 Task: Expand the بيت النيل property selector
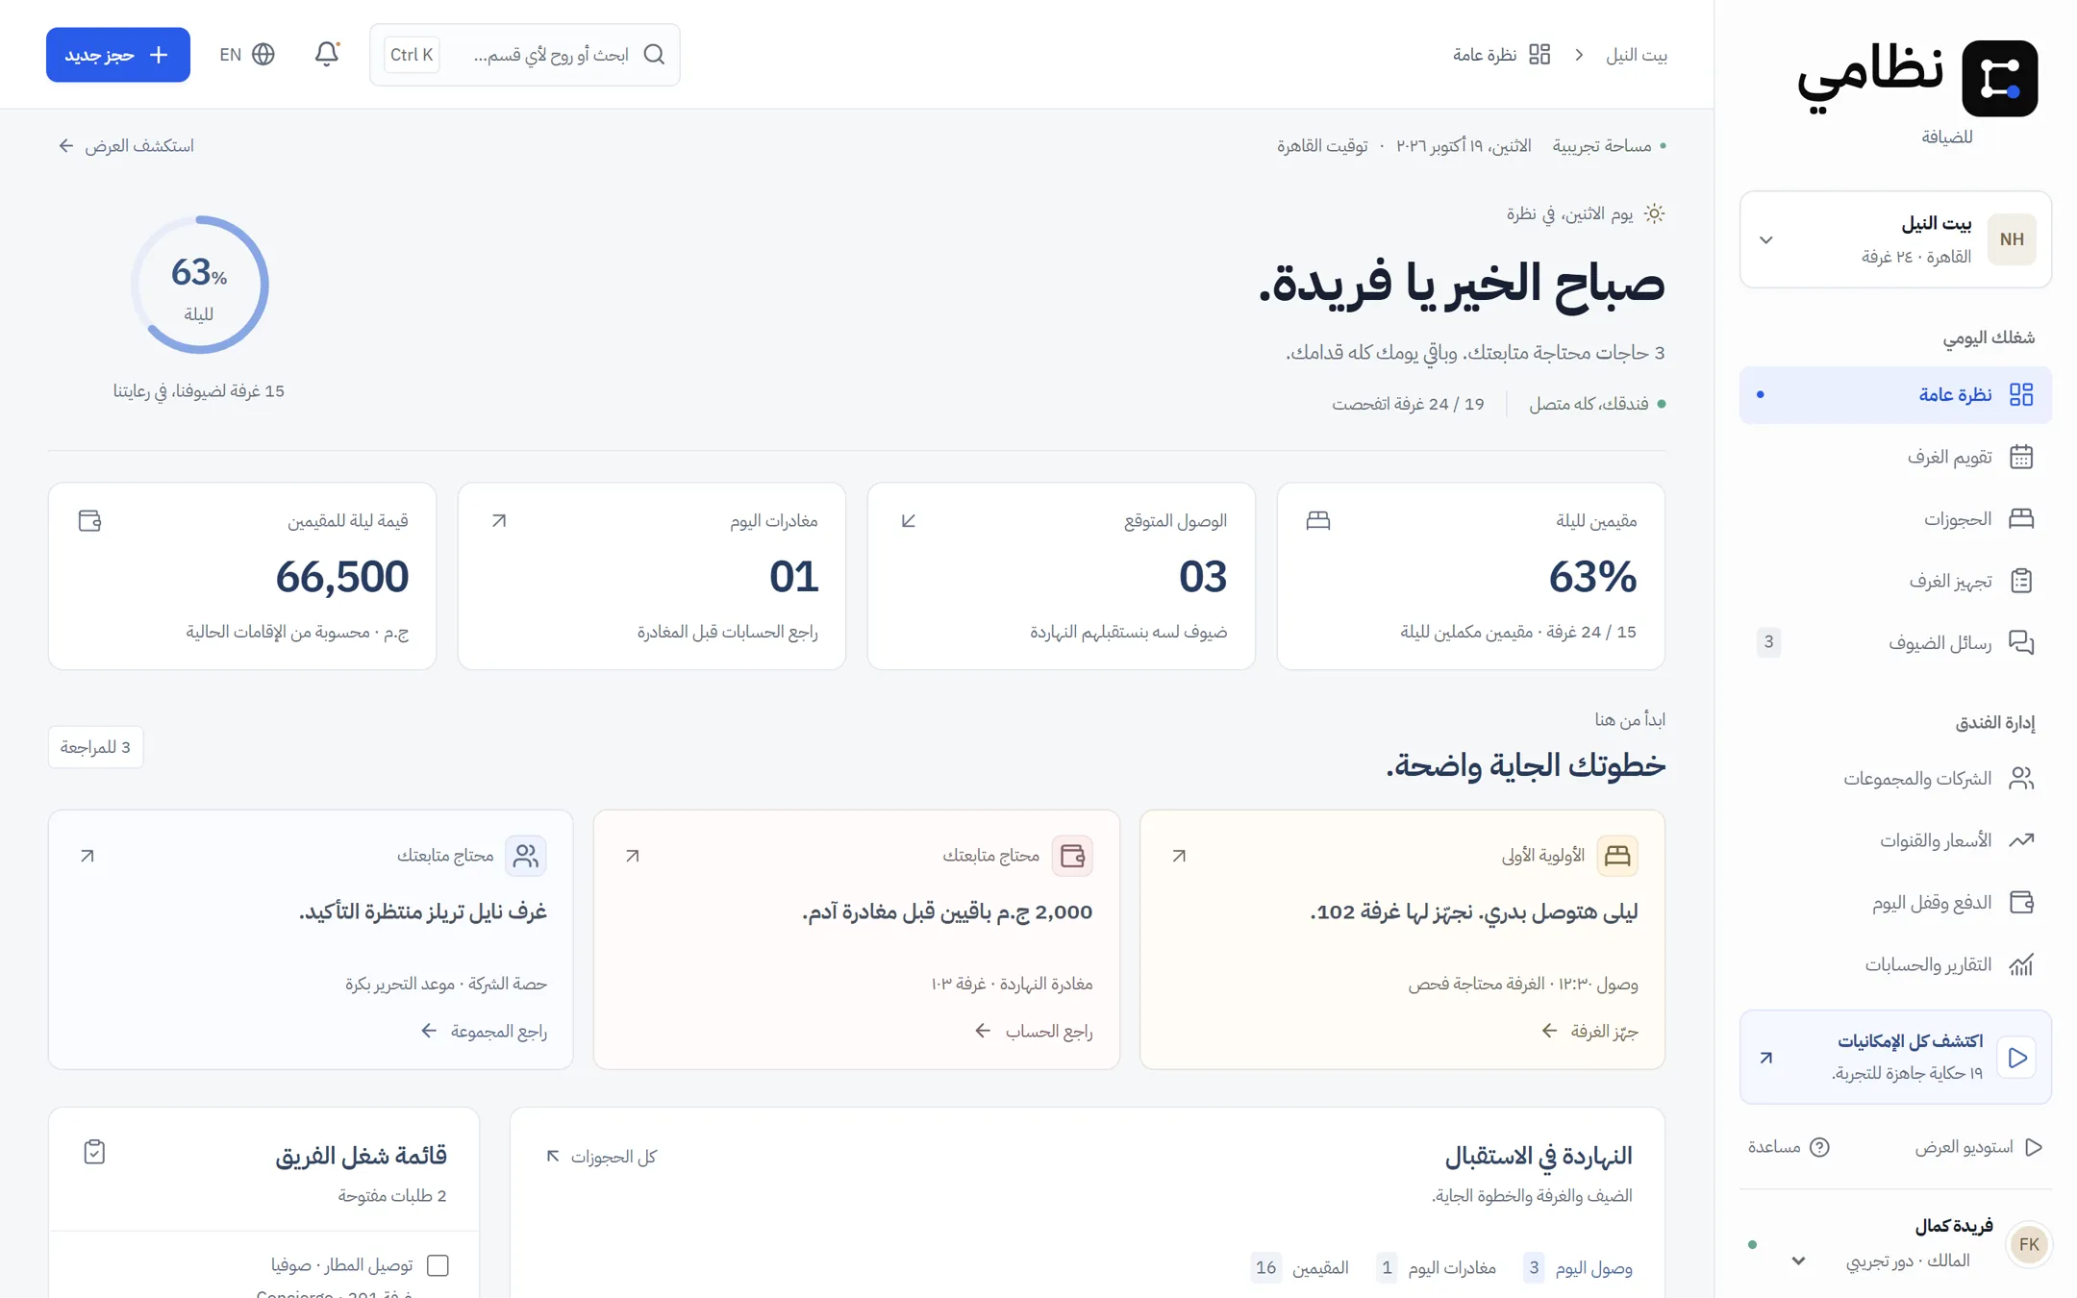[1895, 239]
